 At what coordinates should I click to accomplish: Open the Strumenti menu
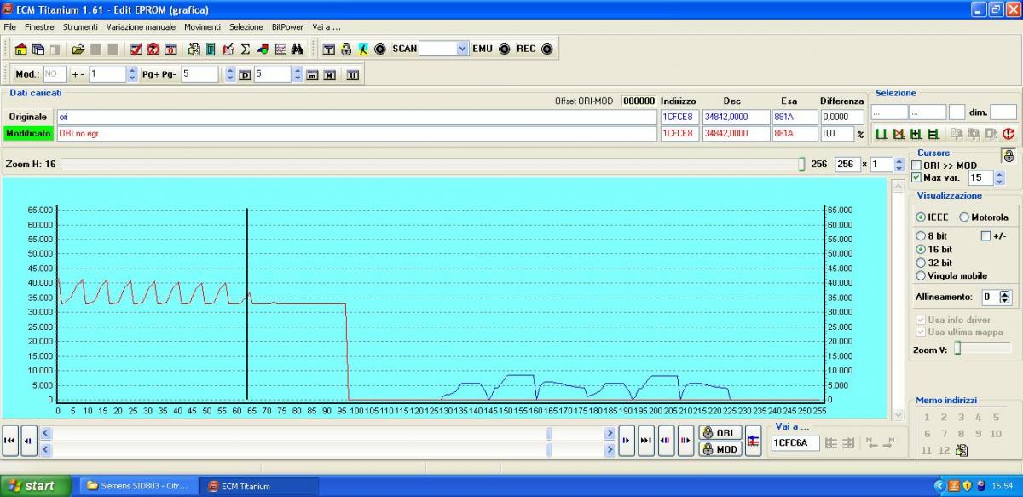(x=80, y=27)
